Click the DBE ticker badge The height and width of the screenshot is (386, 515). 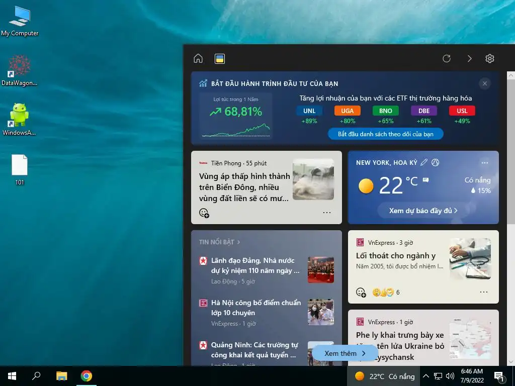(423, 111)
